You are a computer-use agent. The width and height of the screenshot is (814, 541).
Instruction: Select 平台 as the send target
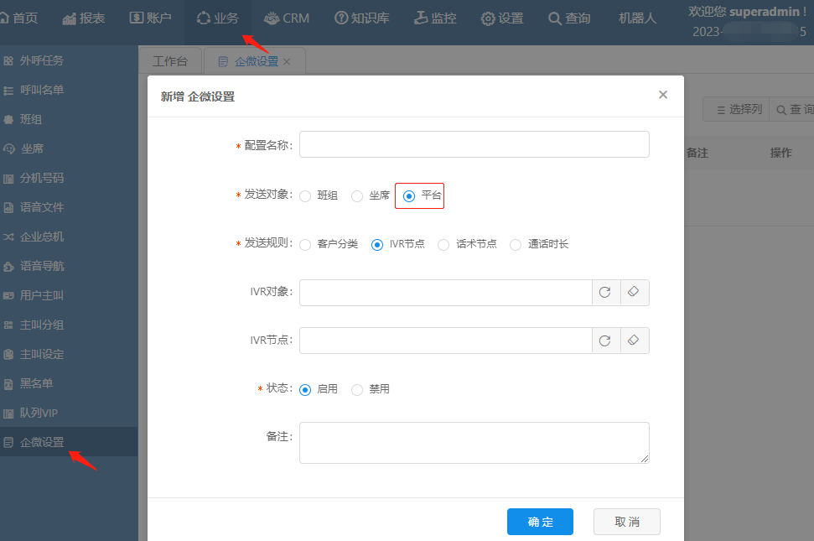pyautogui.click(x=409, y=195)
